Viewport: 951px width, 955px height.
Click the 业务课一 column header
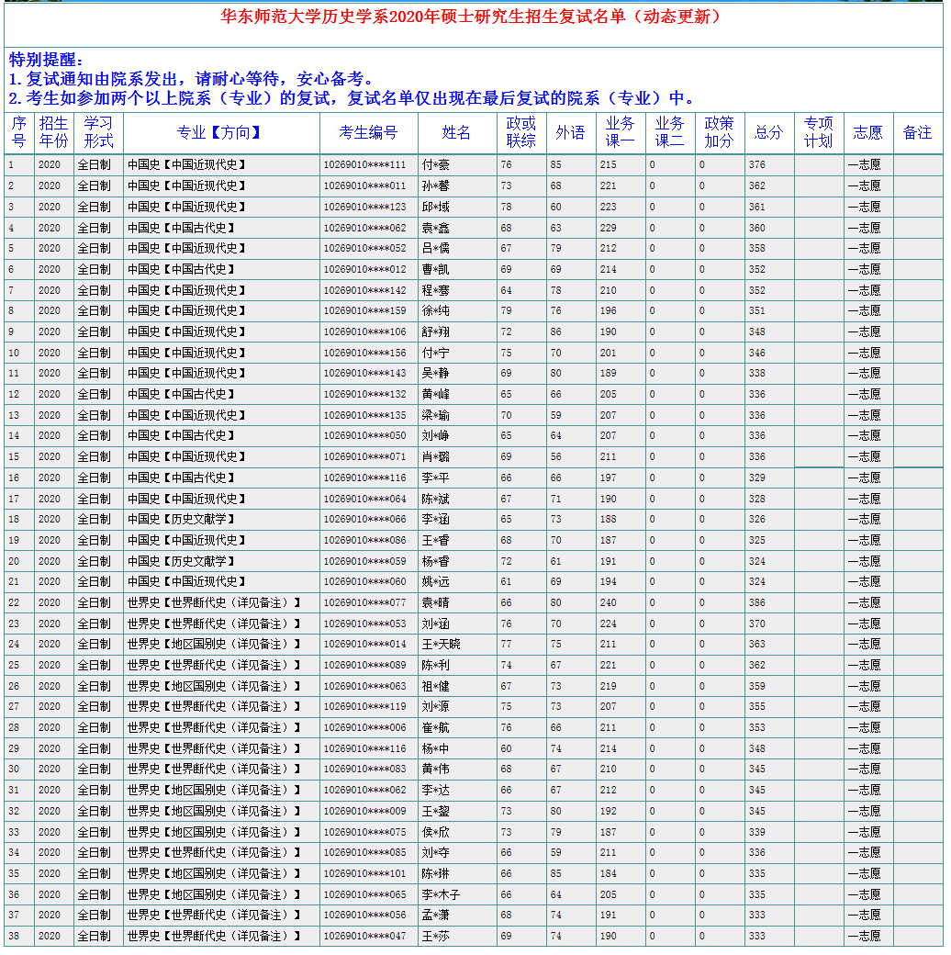620,132
